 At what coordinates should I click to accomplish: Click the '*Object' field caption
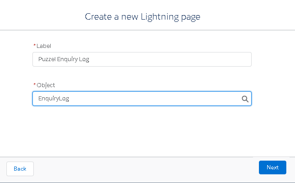click(44, 85)
